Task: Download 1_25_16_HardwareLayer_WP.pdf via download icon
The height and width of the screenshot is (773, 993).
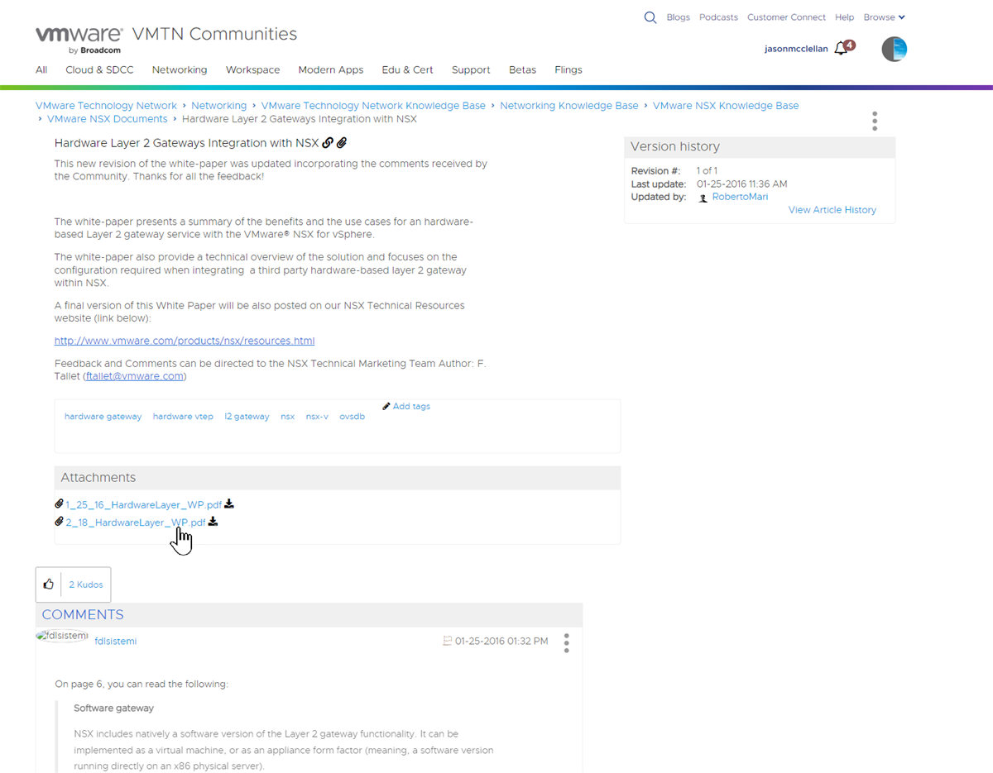Action: tap(229, 503)
